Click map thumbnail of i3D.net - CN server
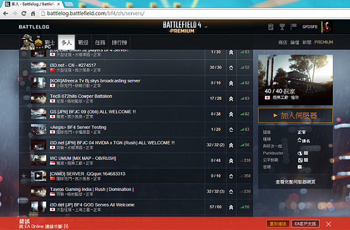This screenshot has height=230, width=350. (38, 67)
